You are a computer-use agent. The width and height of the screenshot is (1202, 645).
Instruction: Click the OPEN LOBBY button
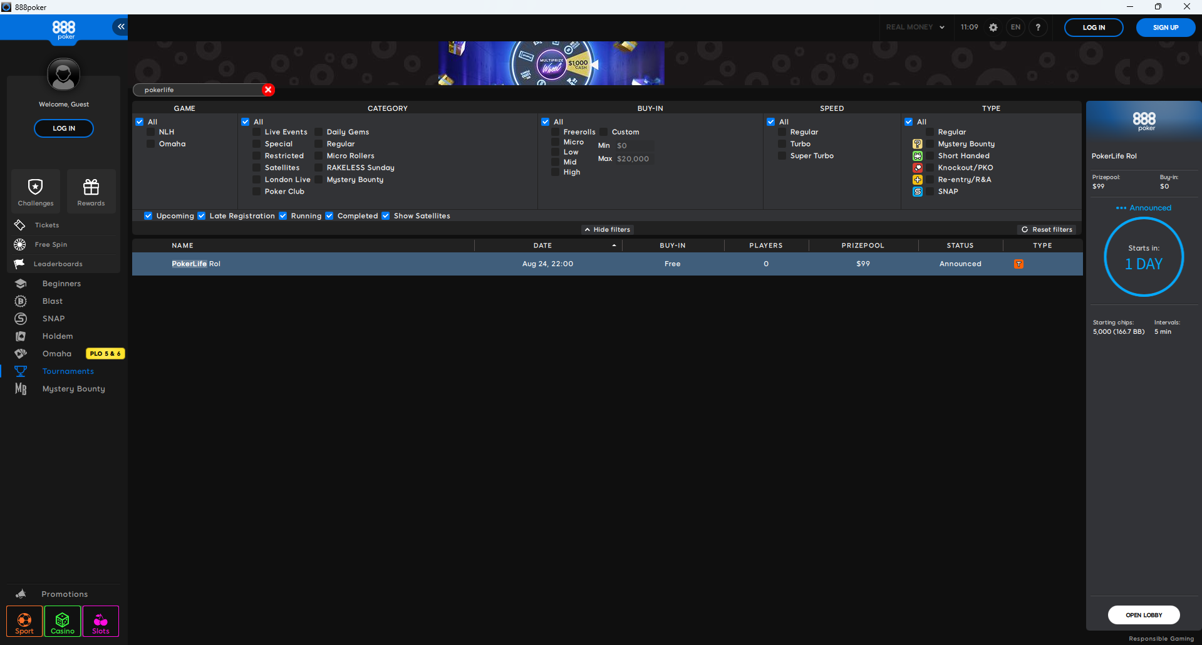[x=1144, y=615]
